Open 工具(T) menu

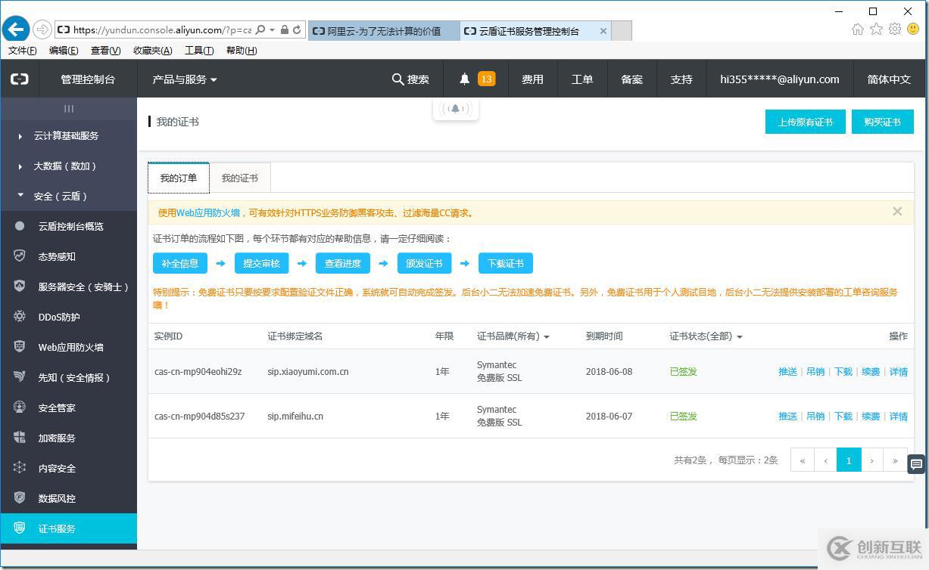pyautogui.click(x=199, y=50)
